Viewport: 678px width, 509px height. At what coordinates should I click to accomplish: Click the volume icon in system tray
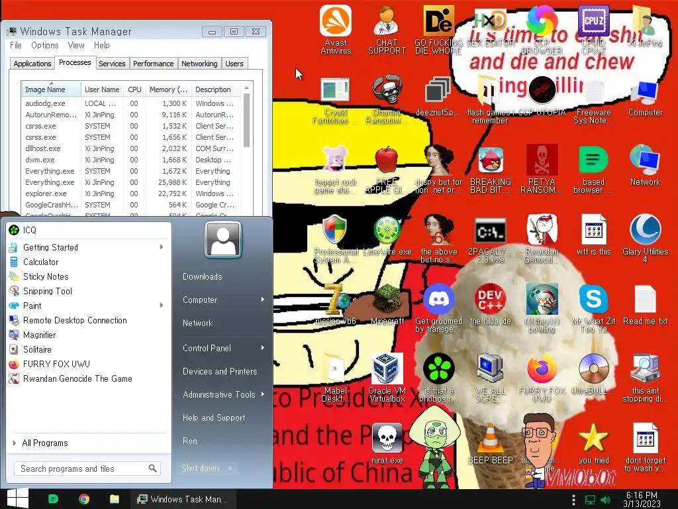[605, 500]
